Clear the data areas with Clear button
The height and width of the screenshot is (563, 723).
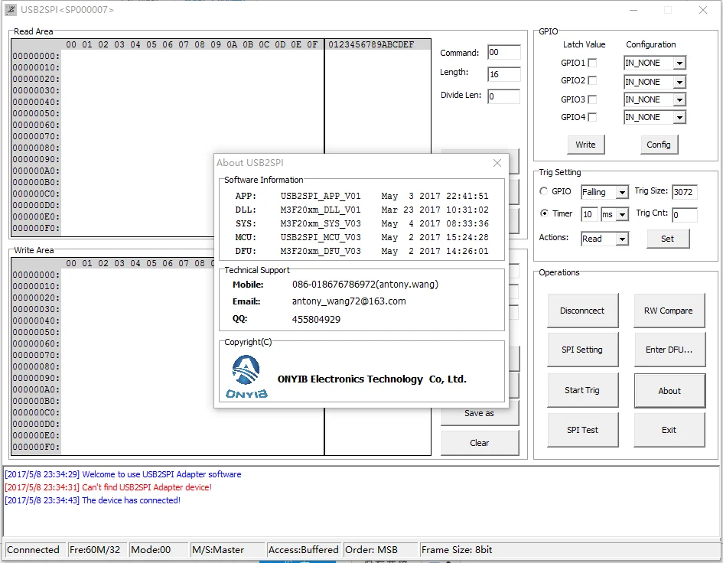480,442
